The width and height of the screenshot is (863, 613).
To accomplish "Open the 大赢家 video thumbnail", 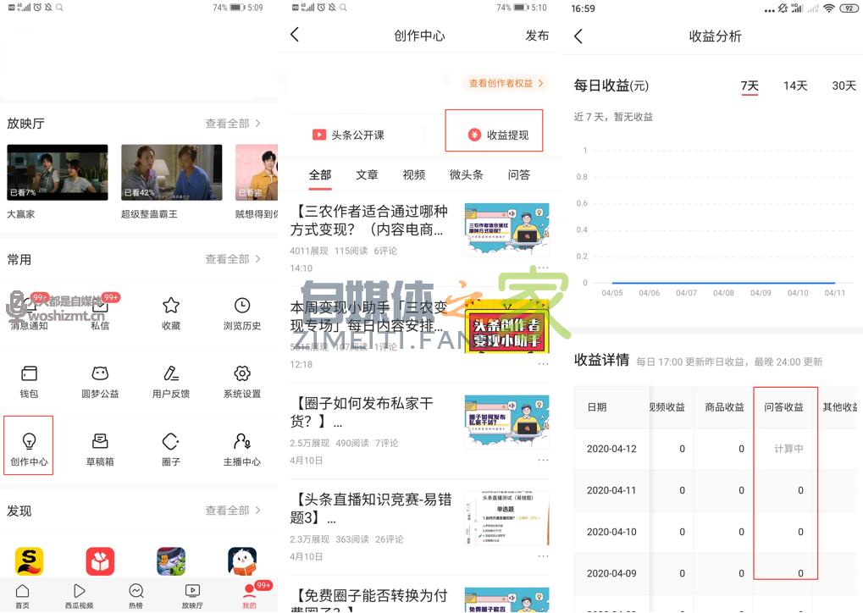I will click(x=57, y=171).
